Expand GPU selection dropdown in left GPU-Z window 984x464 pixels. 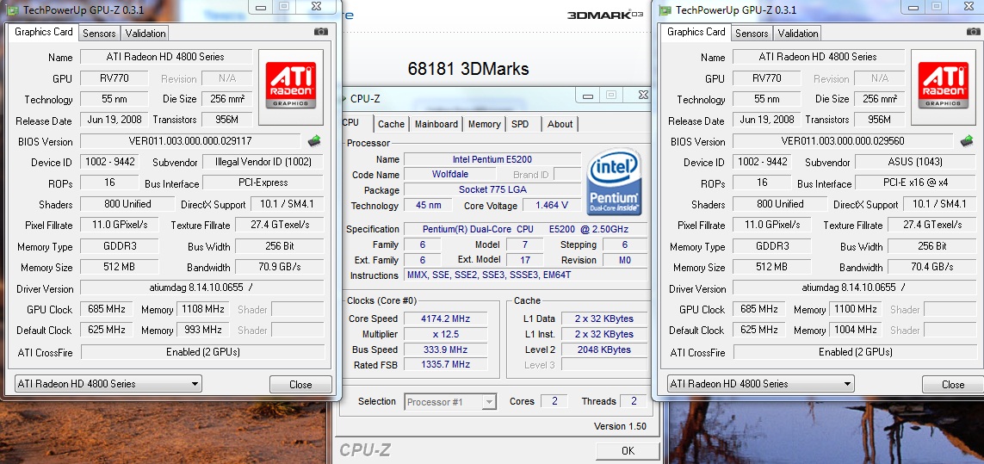click(108, 383)
